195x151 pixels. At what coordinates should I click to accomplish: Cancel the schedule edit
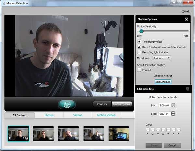pyautogui.click(x=172, y=145)
